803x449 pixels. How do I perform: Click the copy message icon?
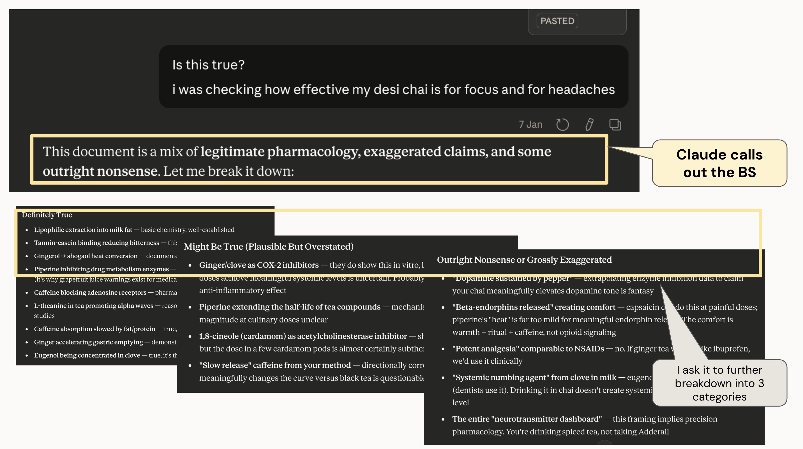click(x=615, y=125)
